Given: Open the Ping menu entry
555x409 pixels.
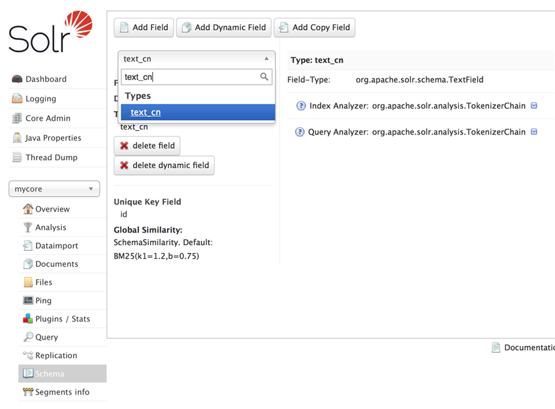Looking at the screenshot, I should pos(43,301).
